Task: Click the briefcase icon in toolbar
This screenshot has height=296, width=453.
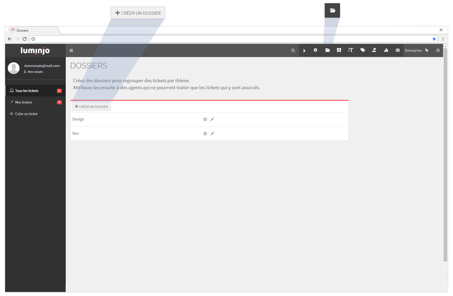Action: coord(398,50)
